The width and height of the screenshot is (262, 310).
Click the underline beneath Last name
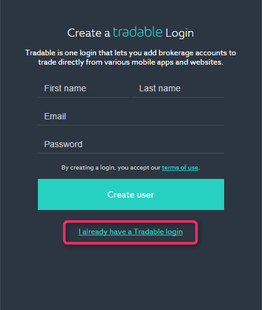(x=178, y=97)
